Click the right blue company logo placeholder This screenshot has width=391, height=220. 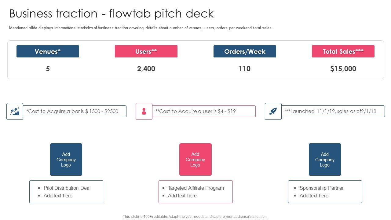click(325, 159)
